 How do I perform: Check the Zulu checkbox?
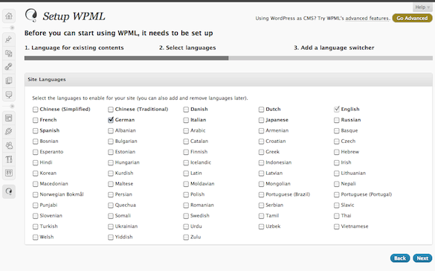tap(186, 237)
